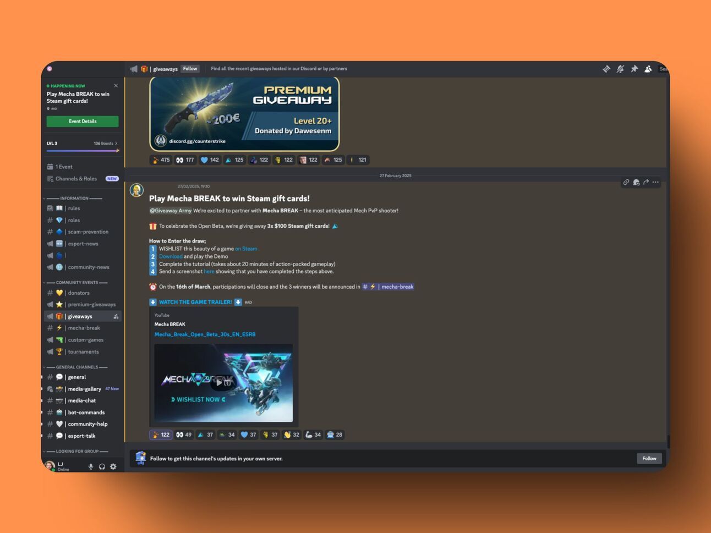Toggle the eyes reaction with 177
The image size is (711, 533).
(185, 160)
